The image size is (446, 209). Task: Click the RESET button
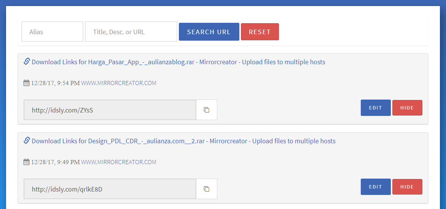[x=260, y=32]
